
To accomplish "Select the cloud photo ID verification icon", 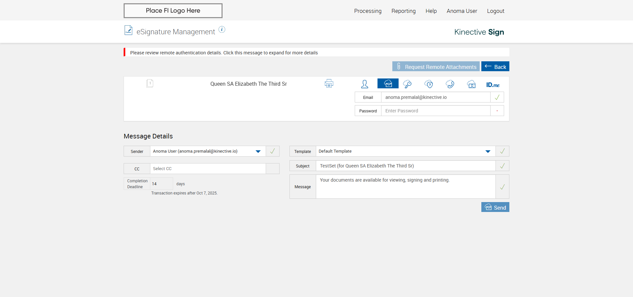I will click(471, 84).
